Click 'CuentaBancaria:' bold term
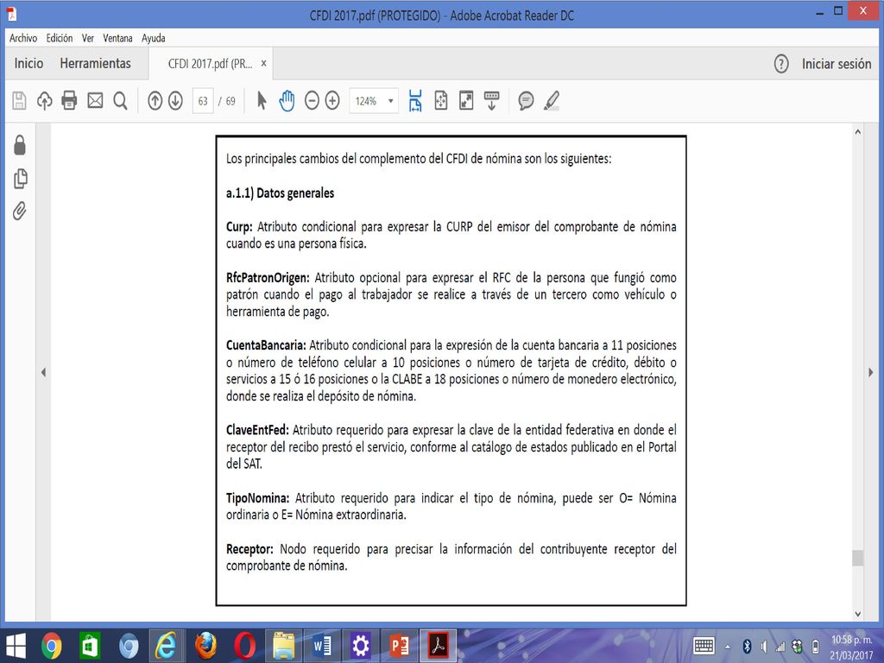 point(266,345)
